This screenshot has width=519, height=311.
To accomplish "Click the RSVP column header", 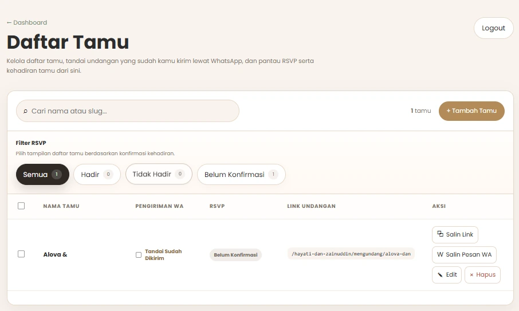I will click(x=217, y=206).
